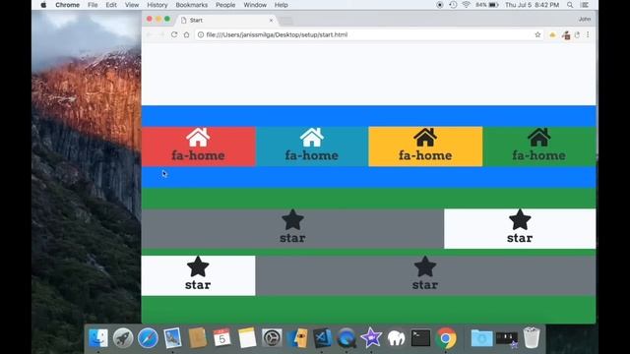Go back with the Chrome back arrow
630x354 pixels.
(150, 34)
